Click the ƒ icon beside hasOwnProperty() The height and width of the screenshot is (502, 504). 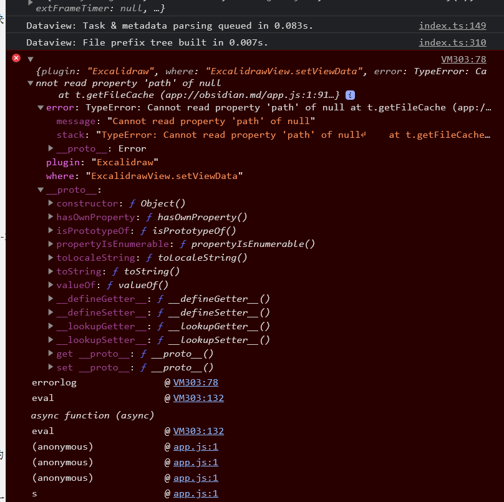[x=150, y=216]
